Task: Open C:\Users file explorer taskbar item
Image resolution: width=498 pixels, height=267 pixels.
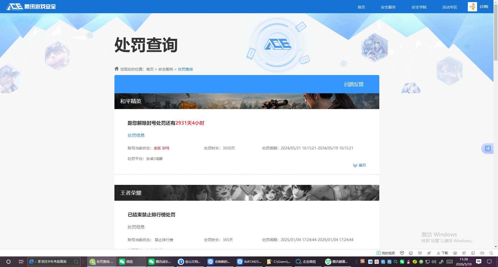Action: click(x=279, y=262)
